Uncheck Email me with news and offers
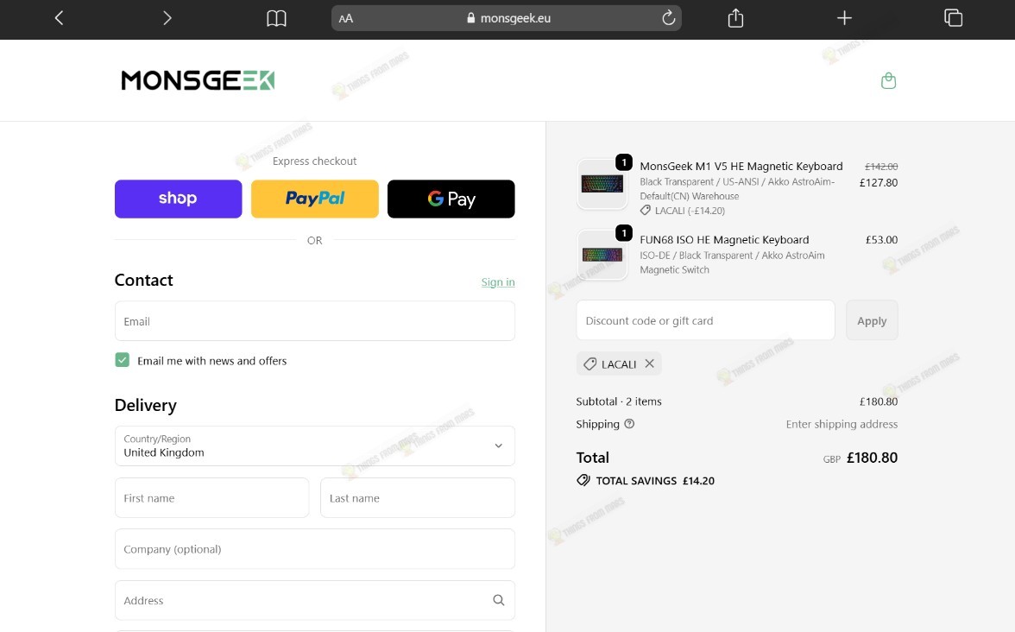Image resolution: width=1015 pixels, height=632 pixels. pyautogui.click(x=123, y=360)
